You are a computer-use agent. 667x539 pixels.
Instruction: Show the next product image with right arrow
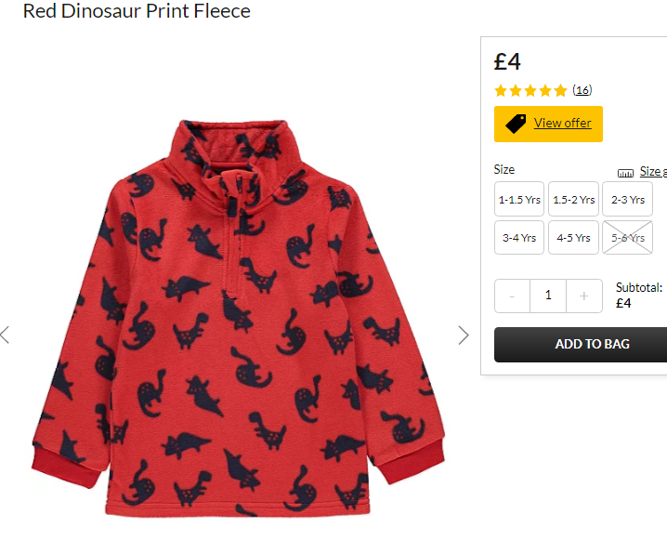(464, 335)
